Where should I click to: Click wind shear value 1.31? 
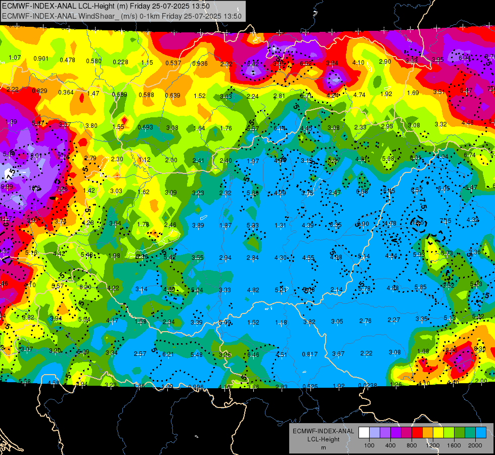pyautogui.click(x=280, y=225)
